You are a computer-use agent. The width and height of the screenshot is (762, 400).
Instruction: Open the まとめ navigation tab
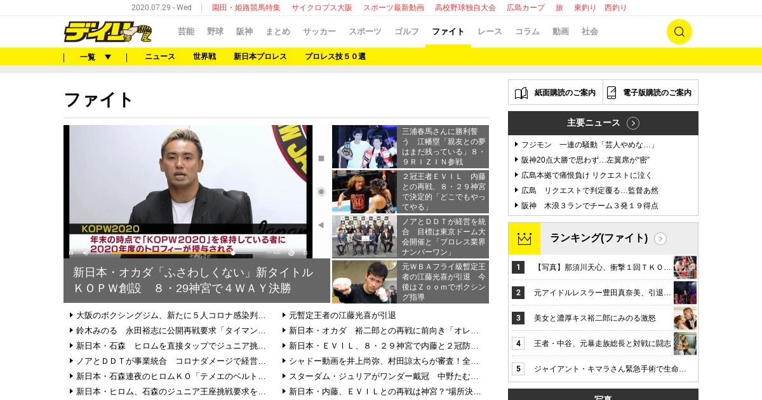point(278,32)
